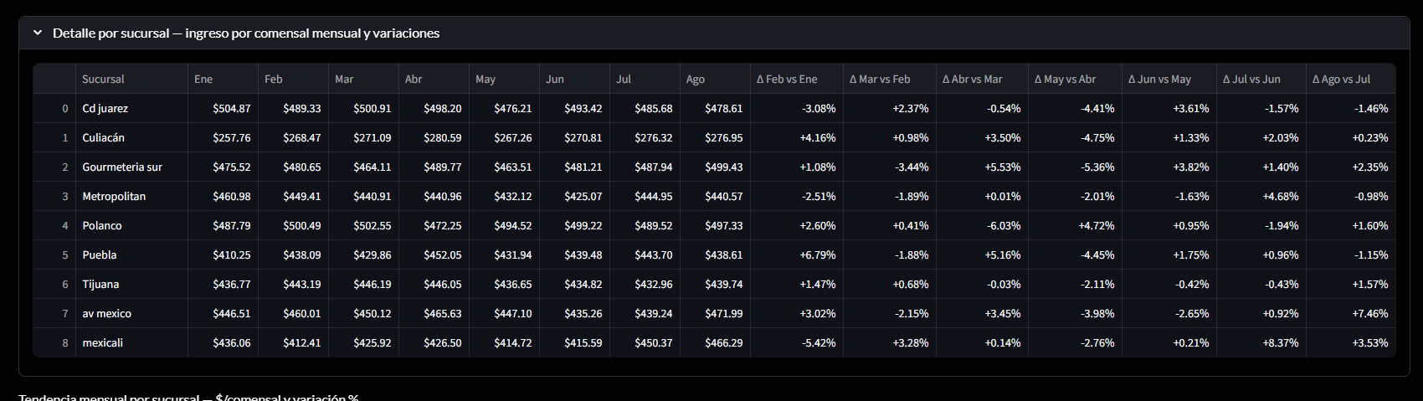This screenshot has height=401, width=1423.
Task: Sort by the Sucursal column header
Action: 103,79
